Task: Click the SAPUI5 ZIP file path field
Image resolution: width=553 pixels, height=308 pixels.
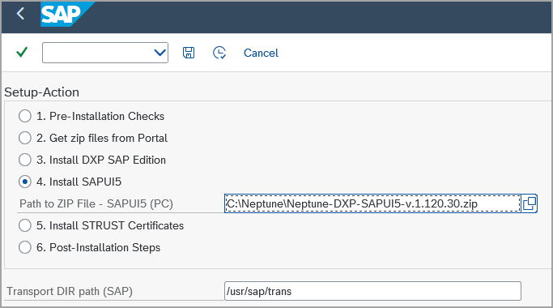Action: (372, 203)
